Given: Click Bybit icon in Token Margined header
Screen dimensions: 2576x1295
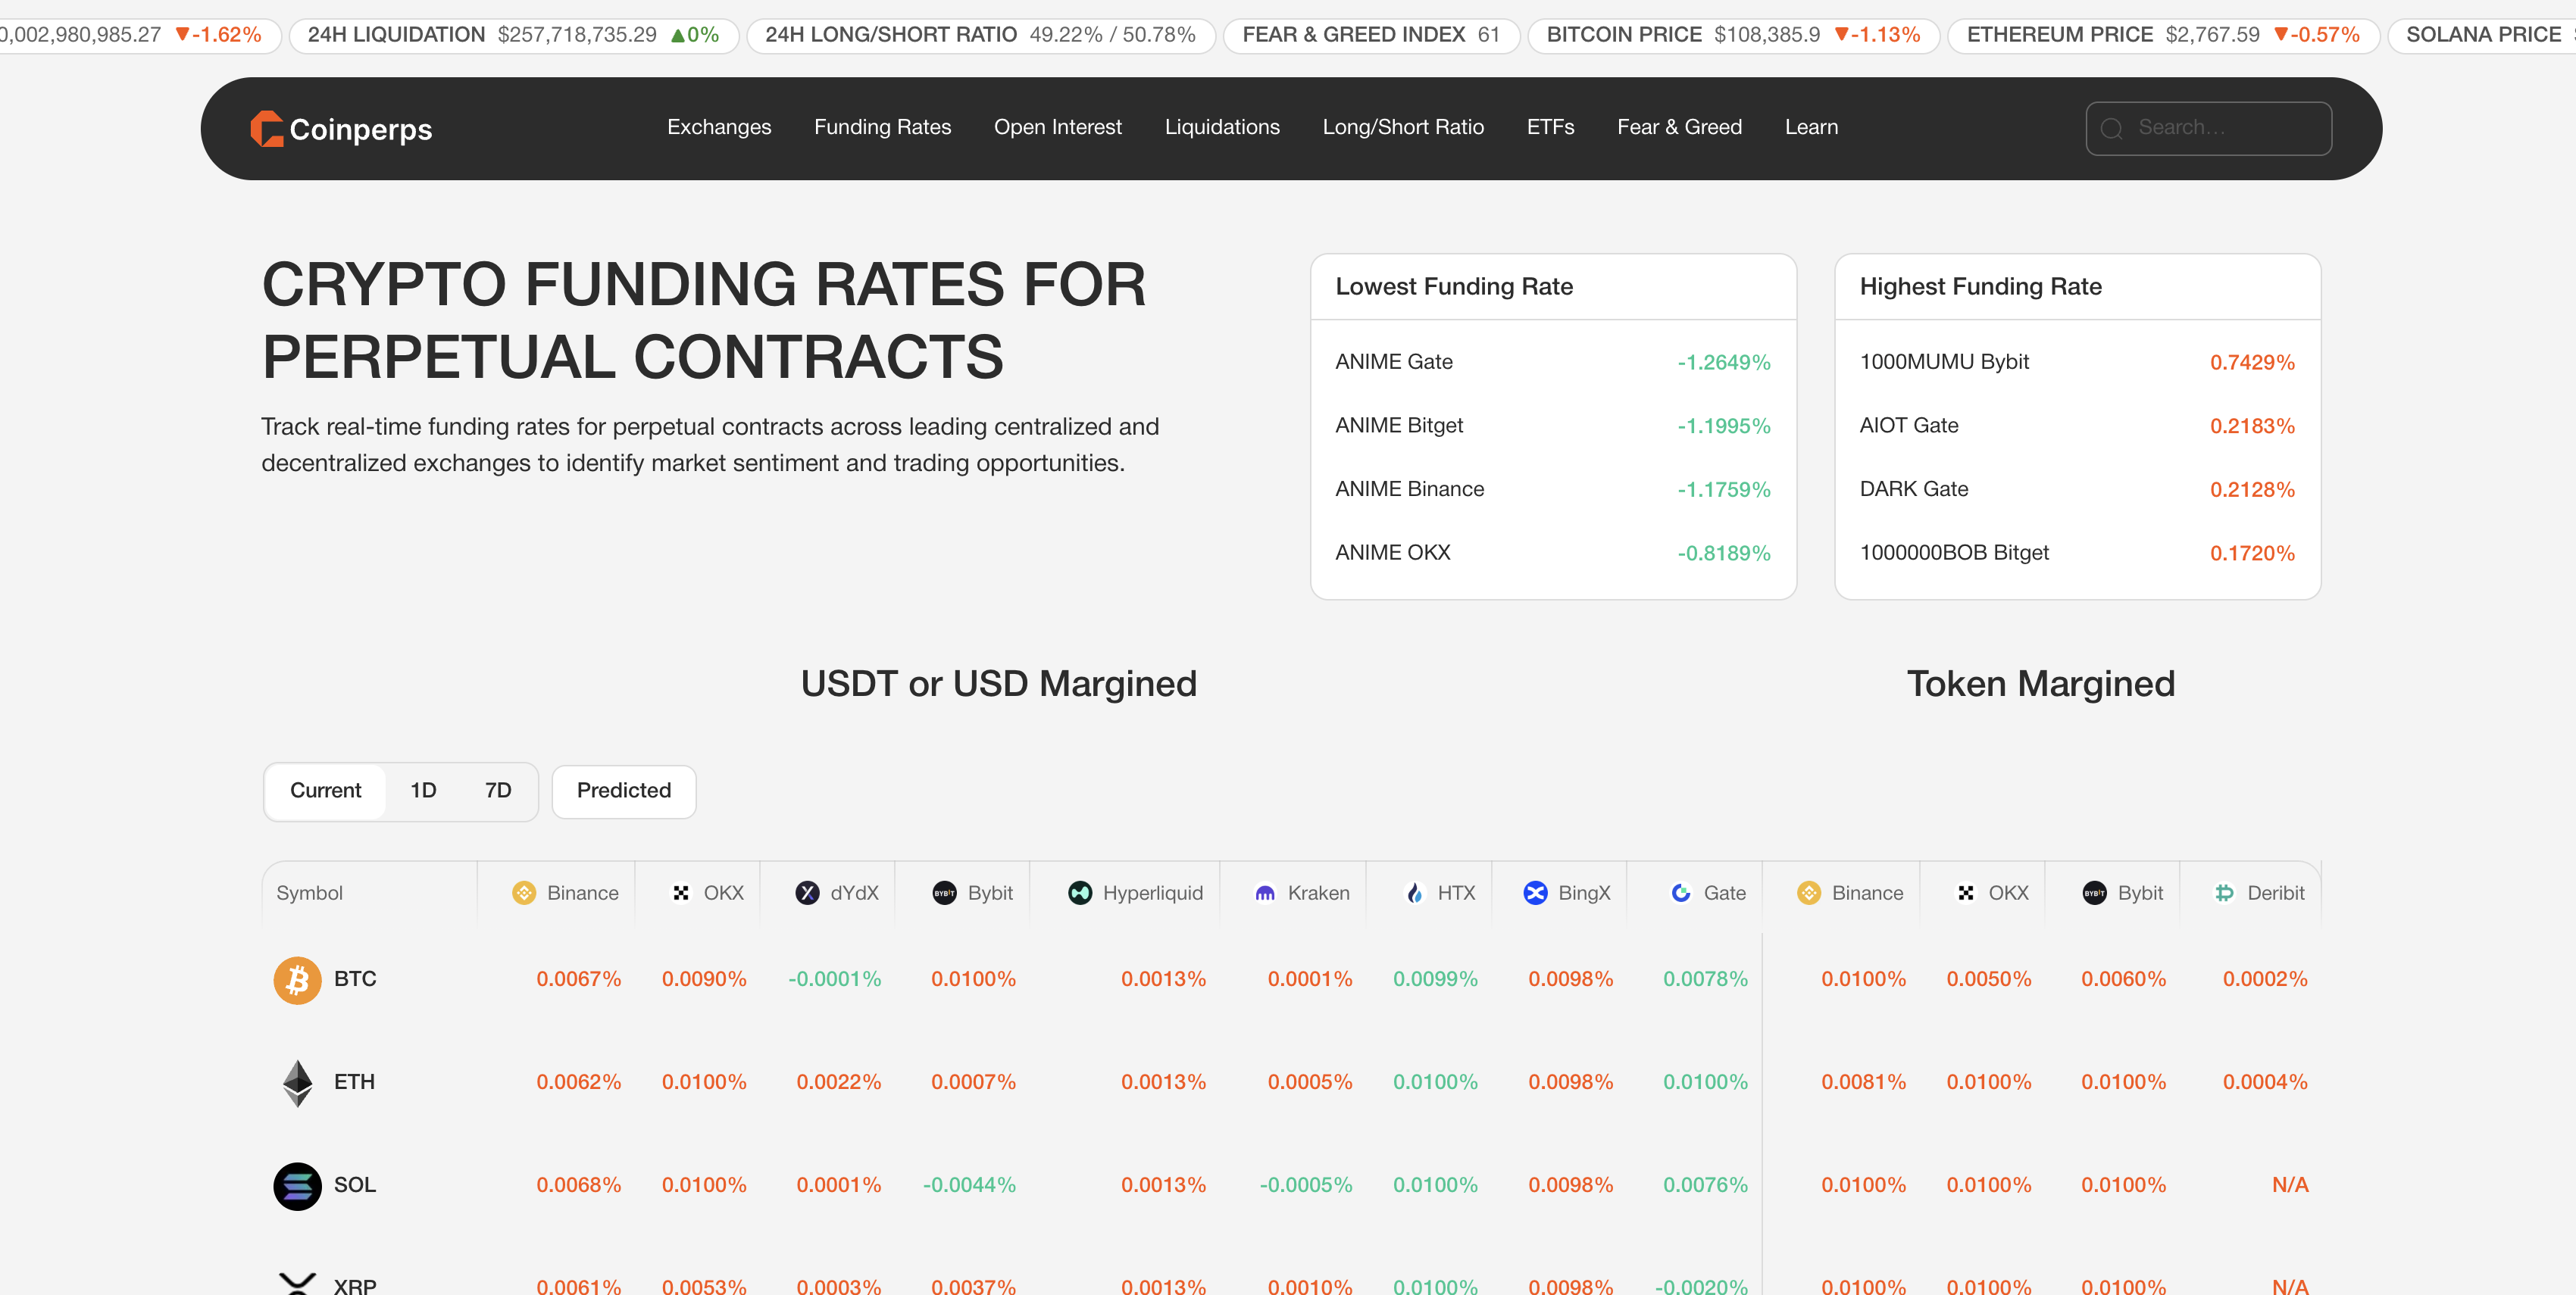Looking at the screenshot, I should tap(2094, 892).
